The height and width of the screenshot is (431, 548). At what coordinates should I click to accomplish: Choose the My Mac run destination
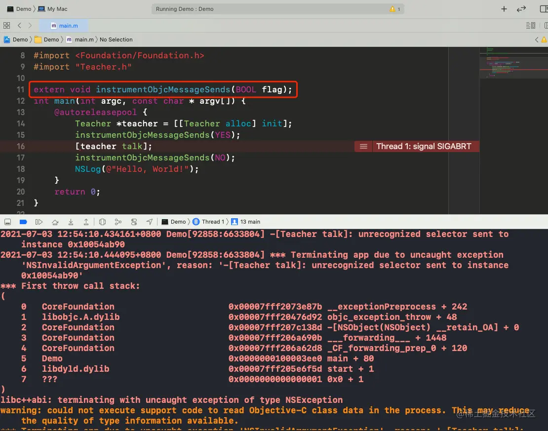[53, 9]
